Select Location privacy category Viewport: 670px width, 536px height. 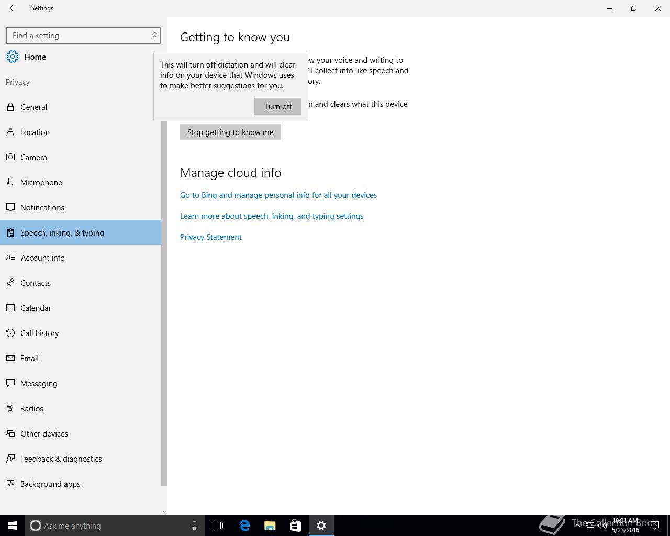click(81, 132)
